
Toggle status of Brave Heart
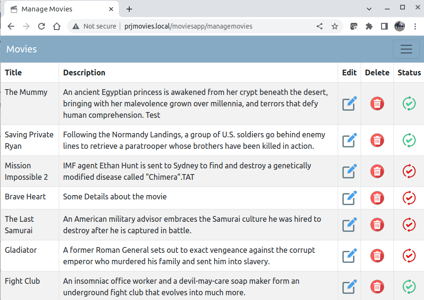409,198
